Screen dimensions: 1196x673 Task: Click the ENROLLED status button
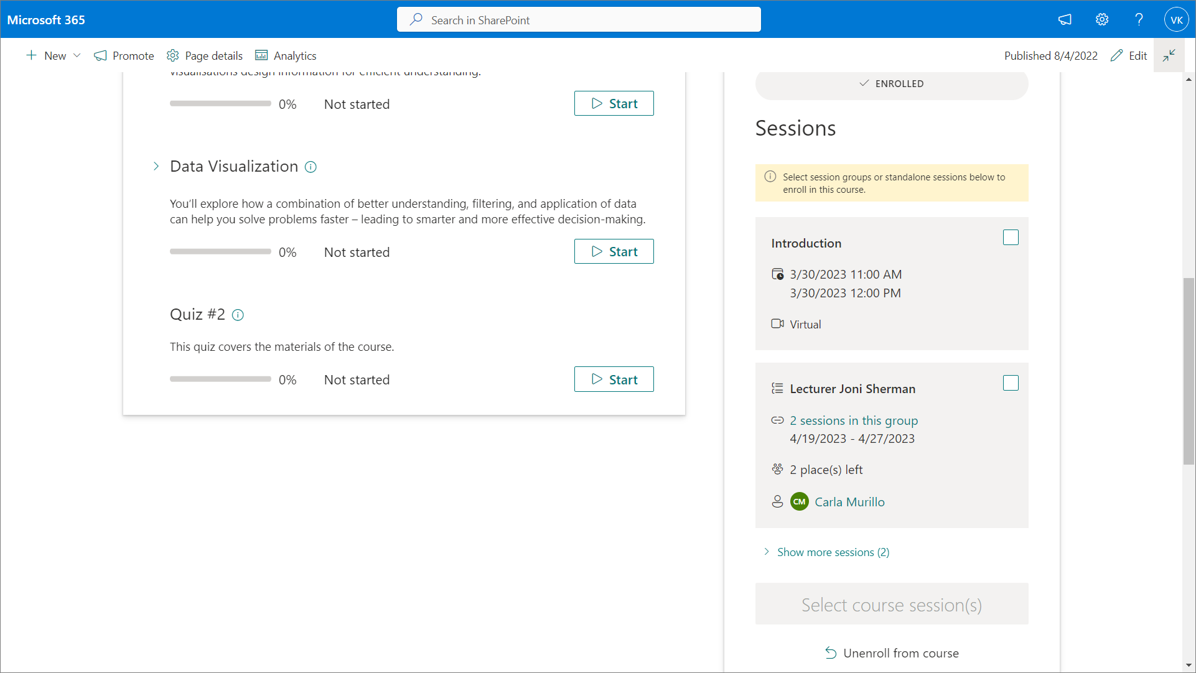892,84
